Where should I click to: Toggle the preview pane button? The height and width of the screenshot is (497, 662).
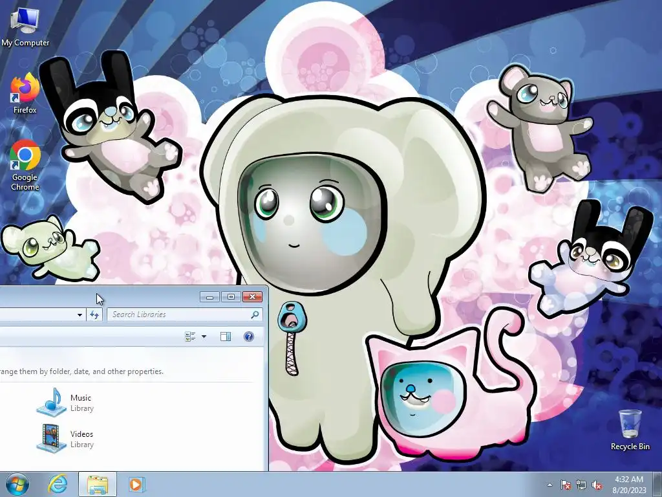(226, 337)
